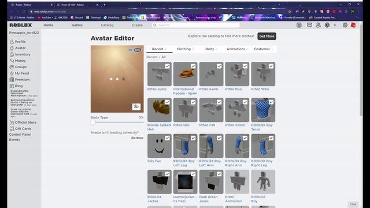The height and width of the screenshot is (208, 370).
Task: Expand the Animations category dropdown
Action: [237, 49]
